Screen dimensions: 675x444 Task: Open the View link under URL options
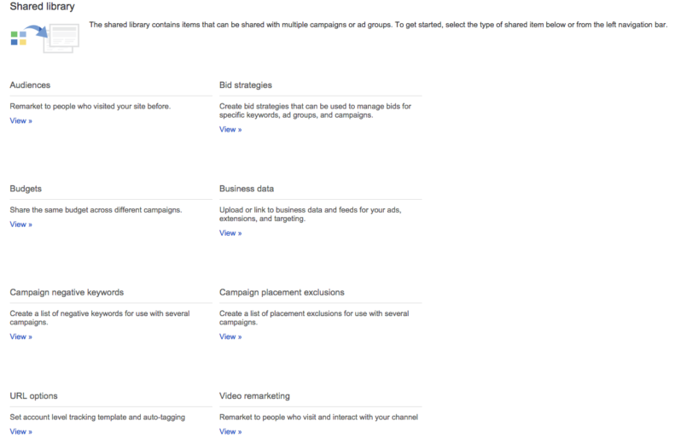[20, 431]
